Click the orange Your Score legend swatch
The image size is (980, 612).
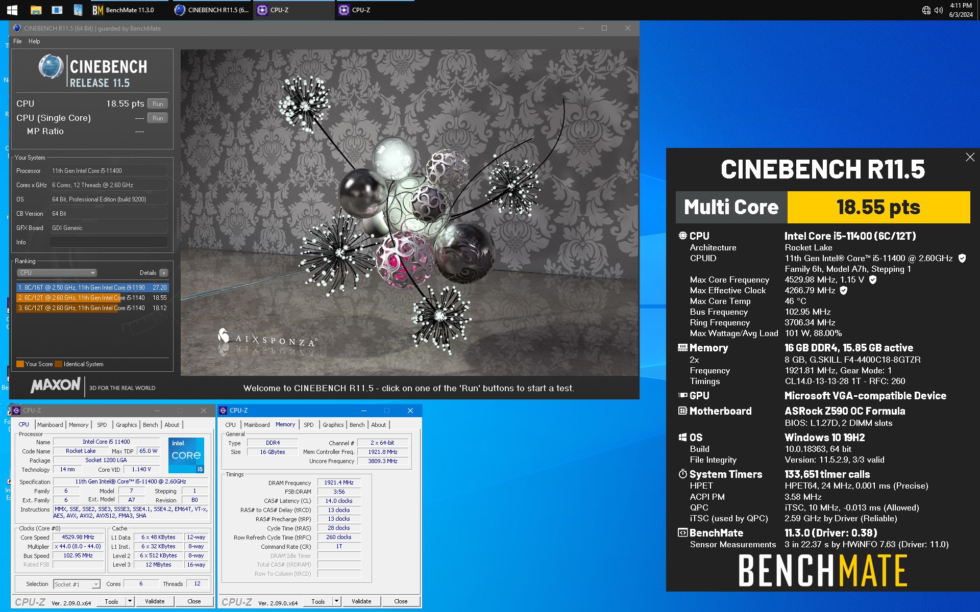(x=20, y=364)
